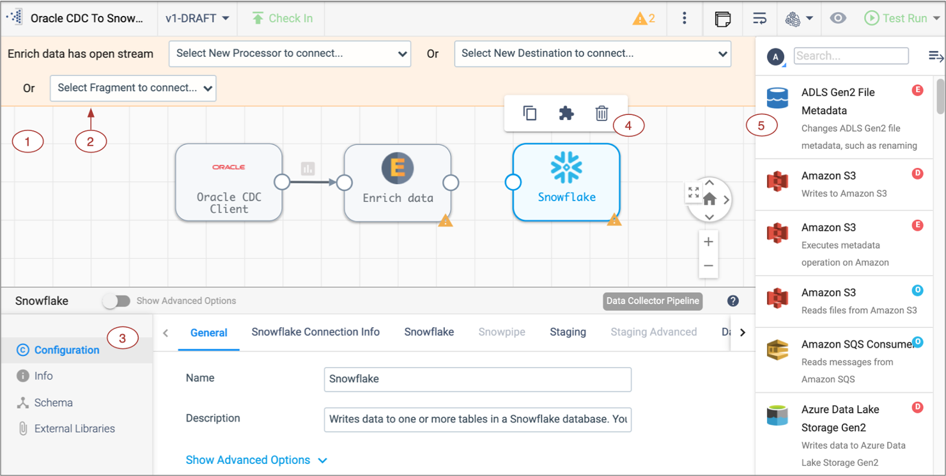The width and height of the screenshot is (946, 476).
Task: Click the canvas home navigation icon
Action: coord(709,199)
